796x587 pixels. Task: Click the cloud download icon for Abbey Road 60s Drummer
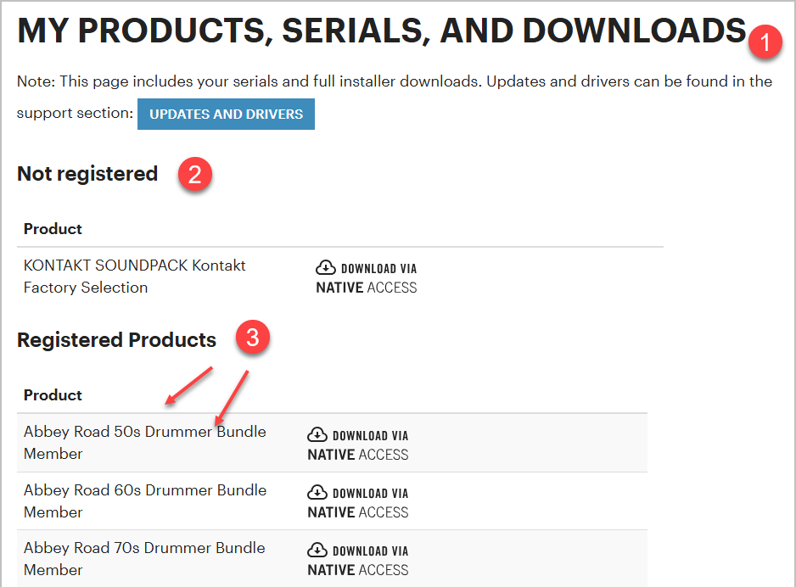[317, 493]
